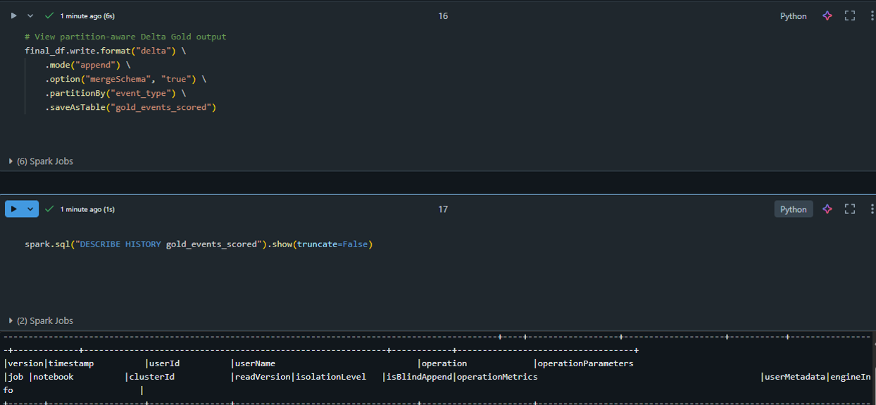Click the final_df.write.format("delta") line

coord(105,51)
